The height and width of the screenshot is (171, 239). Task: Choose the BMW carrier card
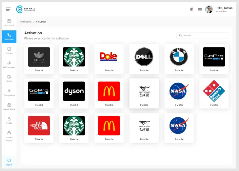[179, 59]
